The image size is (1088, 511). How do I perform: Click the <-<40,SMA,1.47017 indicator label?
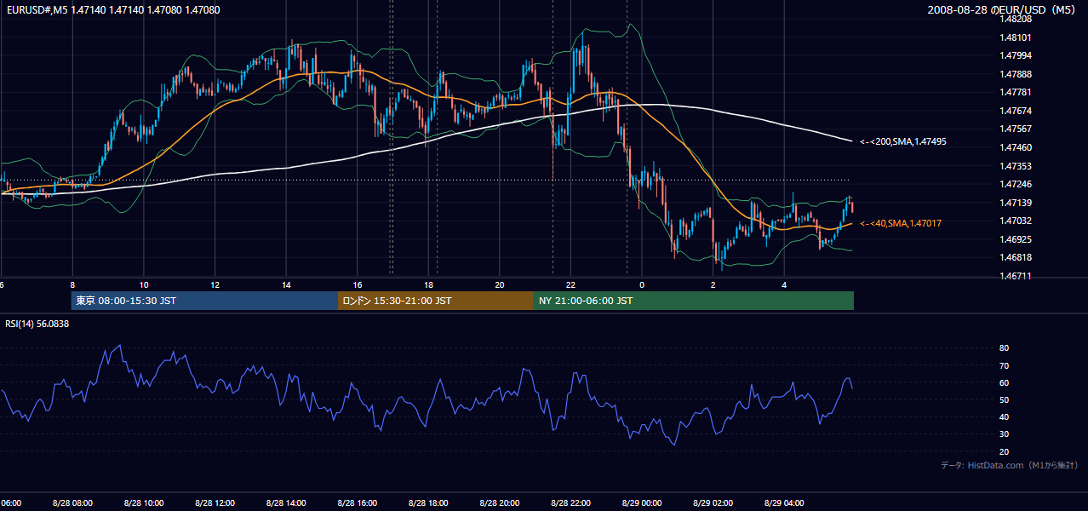[900, 223]
